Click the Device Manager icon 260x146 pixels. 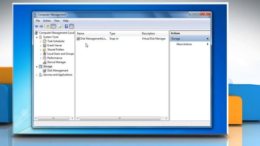click(45, 62)
